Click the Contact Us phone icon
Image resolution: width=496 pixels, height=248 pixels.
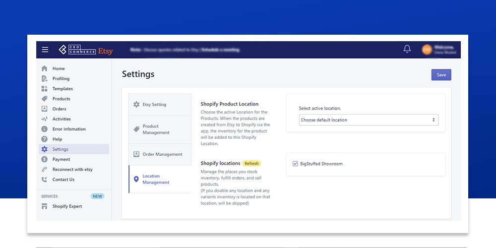tap(44, 180)
